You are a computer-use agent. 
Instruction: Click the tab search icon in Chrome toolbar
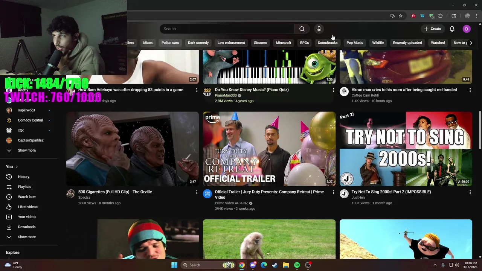(x=454, y=16)
